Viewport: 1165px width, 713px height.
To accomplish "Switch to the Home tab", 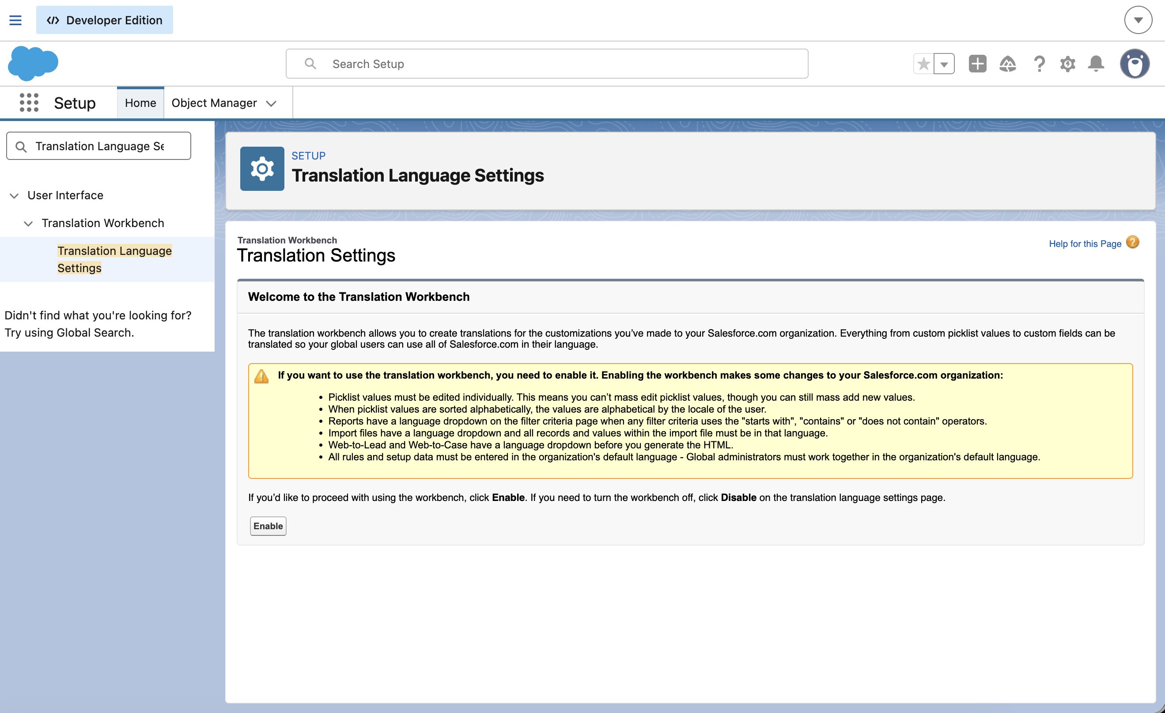I will [x=140, y=103].
